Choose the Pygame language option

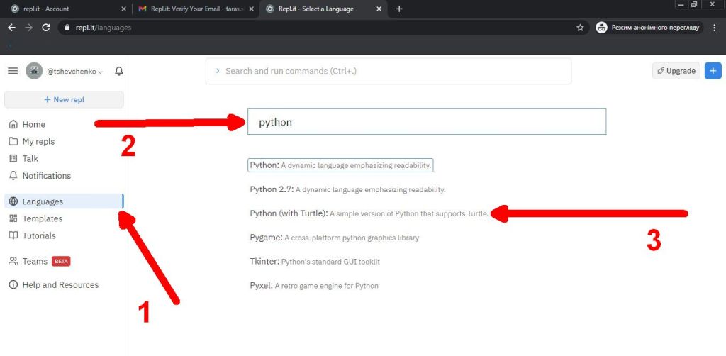click(335, 238)
